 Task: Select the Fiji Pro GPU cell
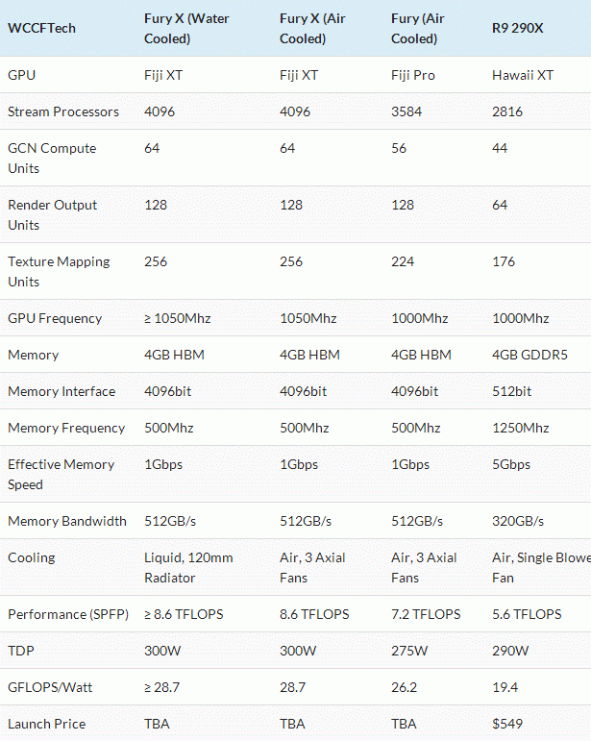point(413,75)
